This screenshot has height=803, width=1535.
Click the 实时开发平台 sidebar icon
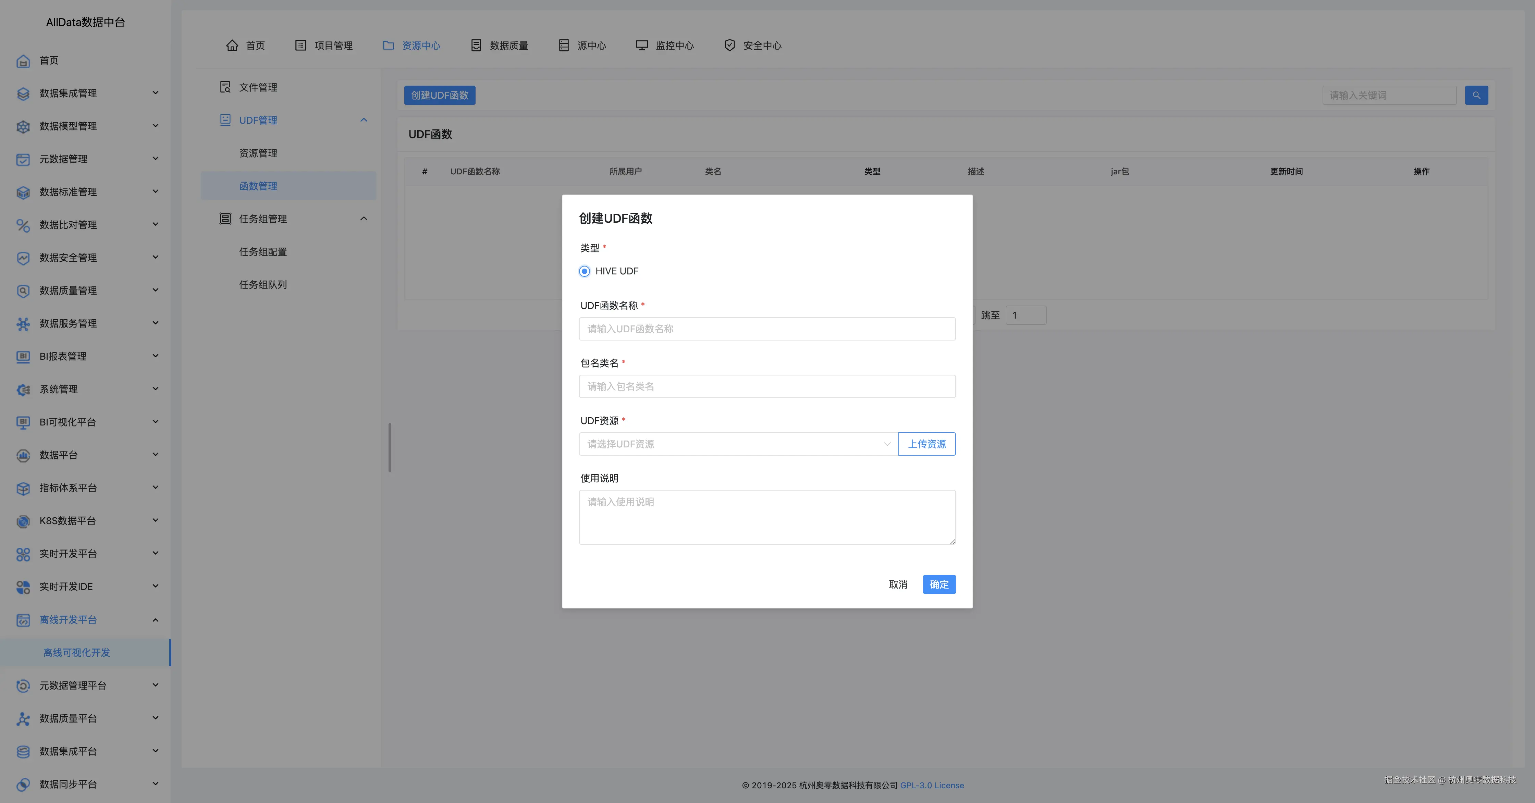23,554
